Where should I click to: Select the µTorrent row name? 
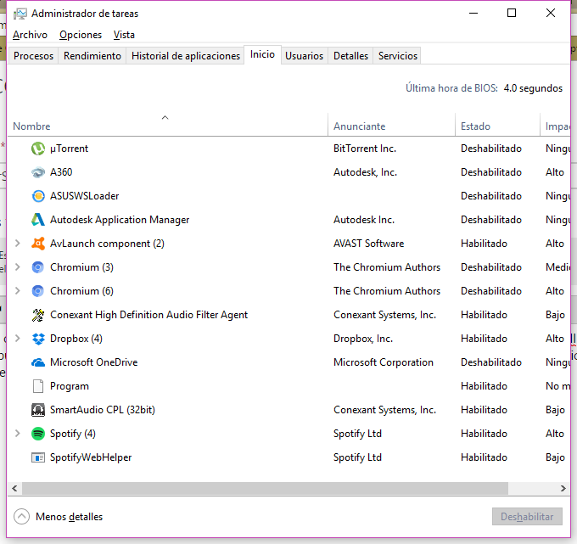coord(70,149)
